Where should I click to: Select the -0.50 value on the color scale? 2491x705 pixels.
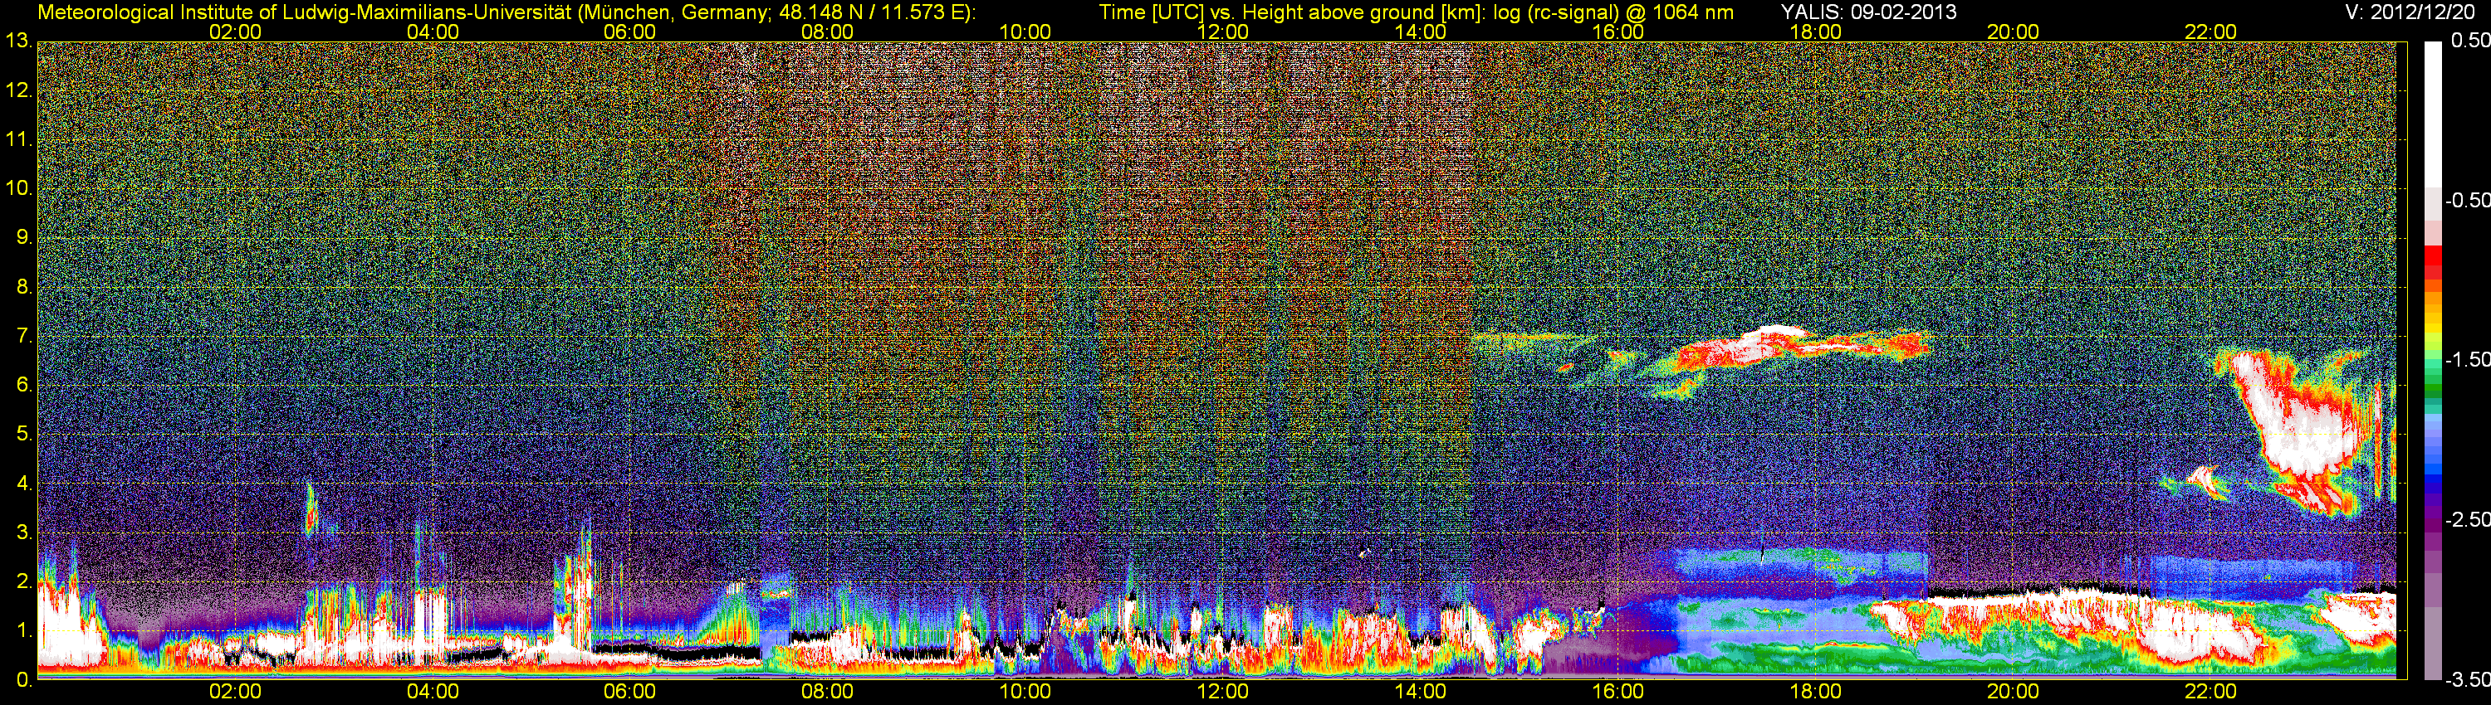[x=2467, y=200]
